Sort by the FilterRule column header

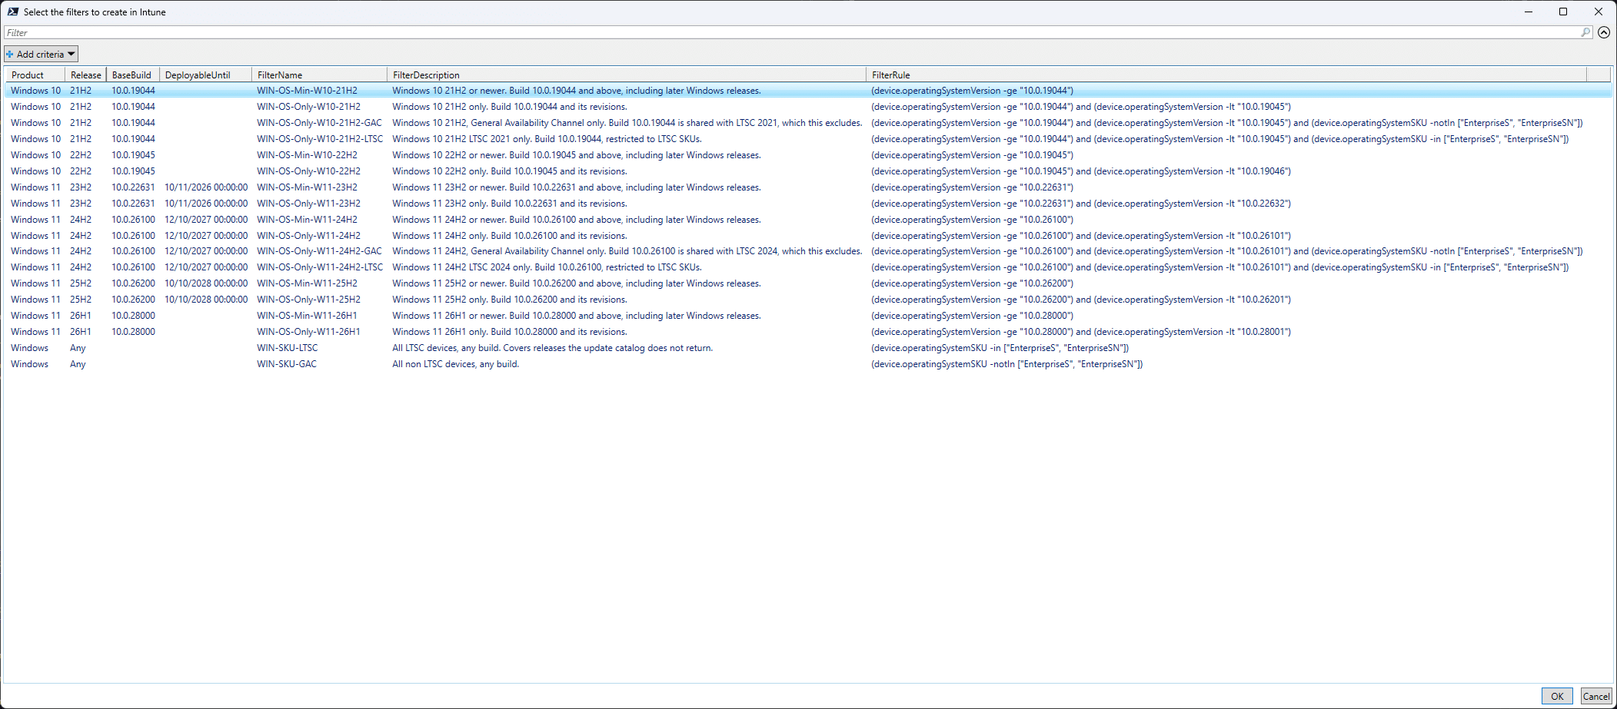(1226, 75)
